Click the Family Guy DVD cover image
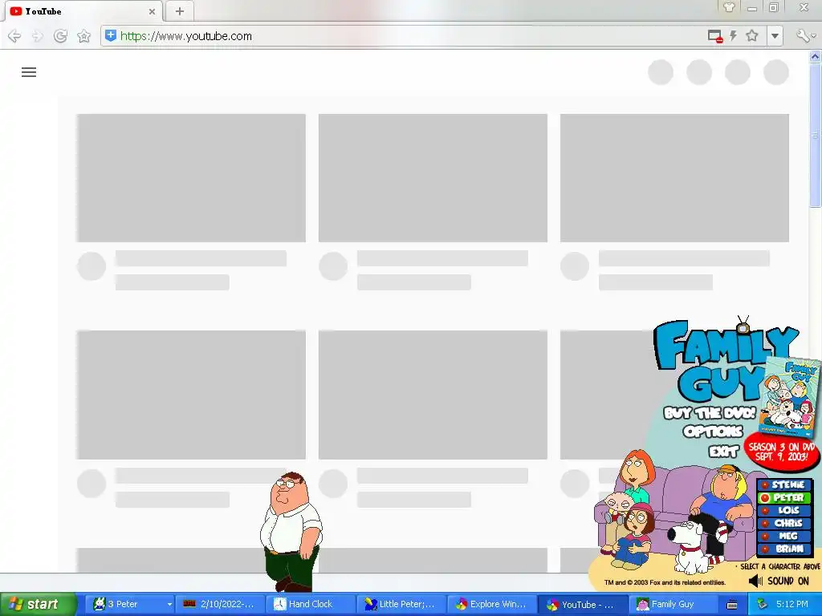 [790, 397]
